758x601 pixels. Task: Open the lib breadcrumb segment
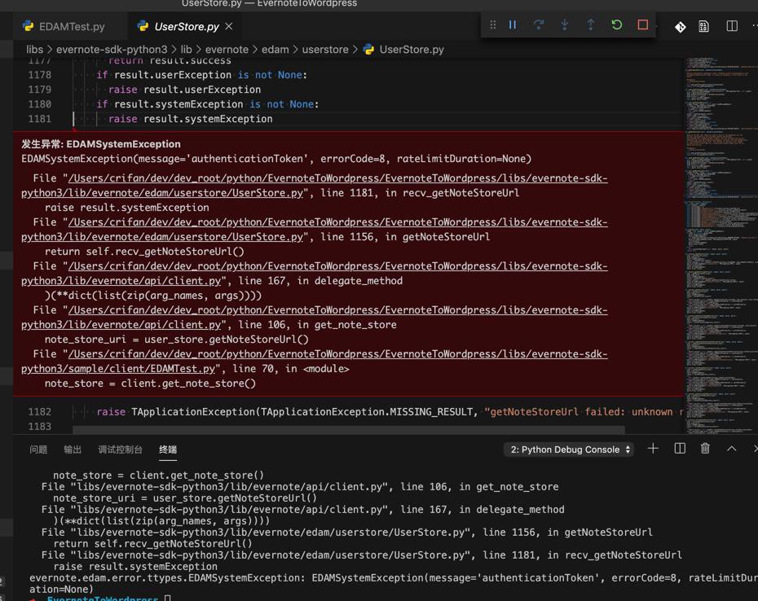(x=186, y=50)
